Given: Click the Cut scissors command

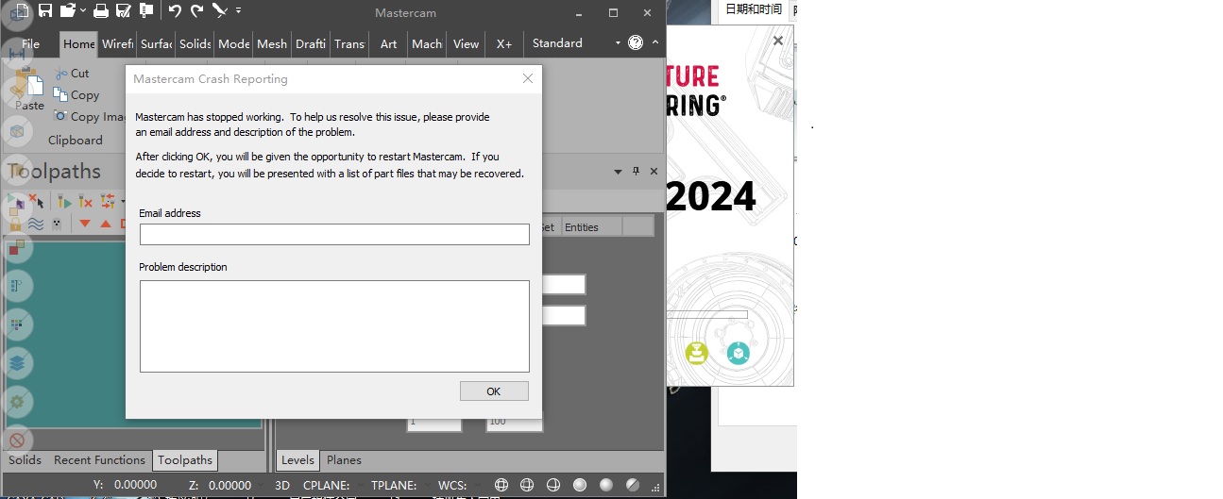Looking at the screenshot, I should [72, 73].
